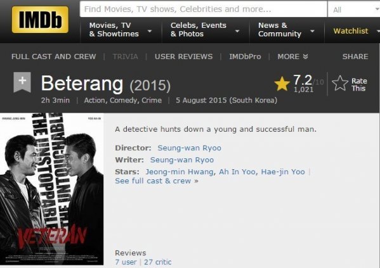
Task: Open FULL CAST AND CREW tab
Action: (x=54, y=56)
